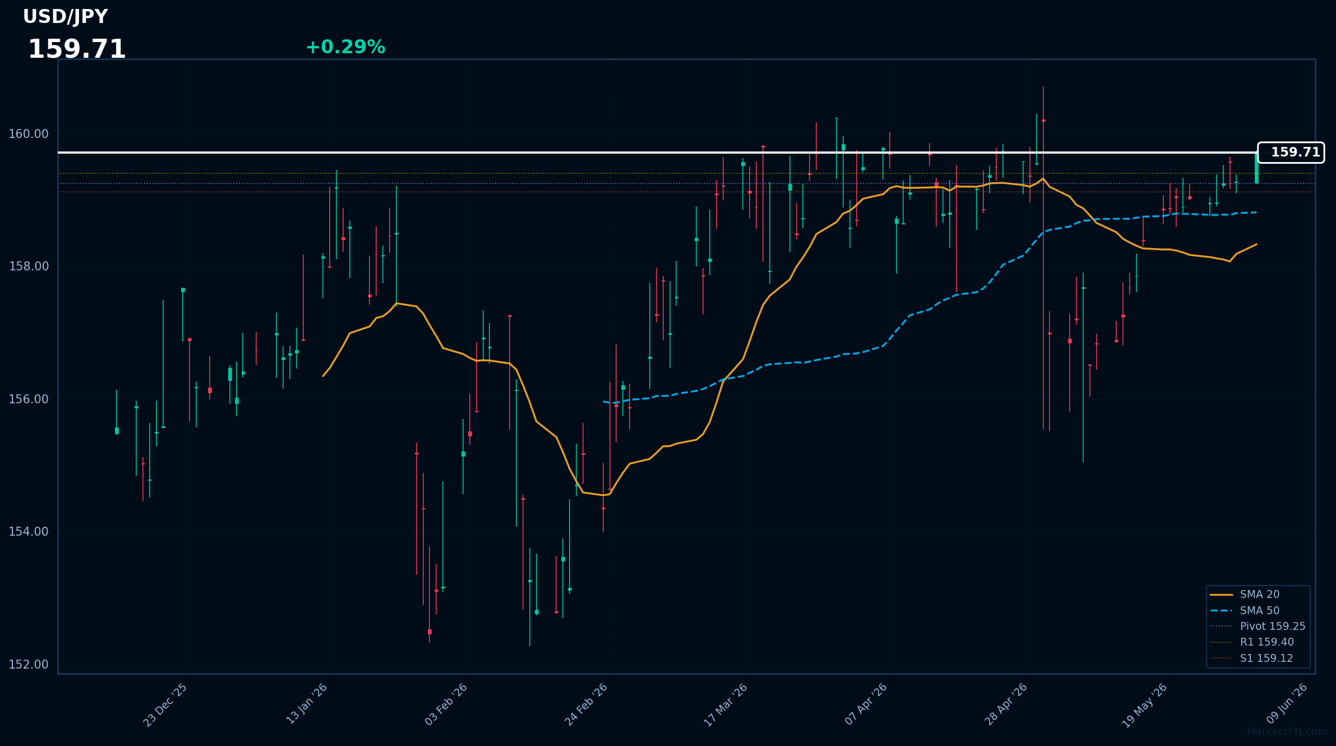
Task: Click the orange SMA 20 line swatch in legend
Action: pos(1221,595)
